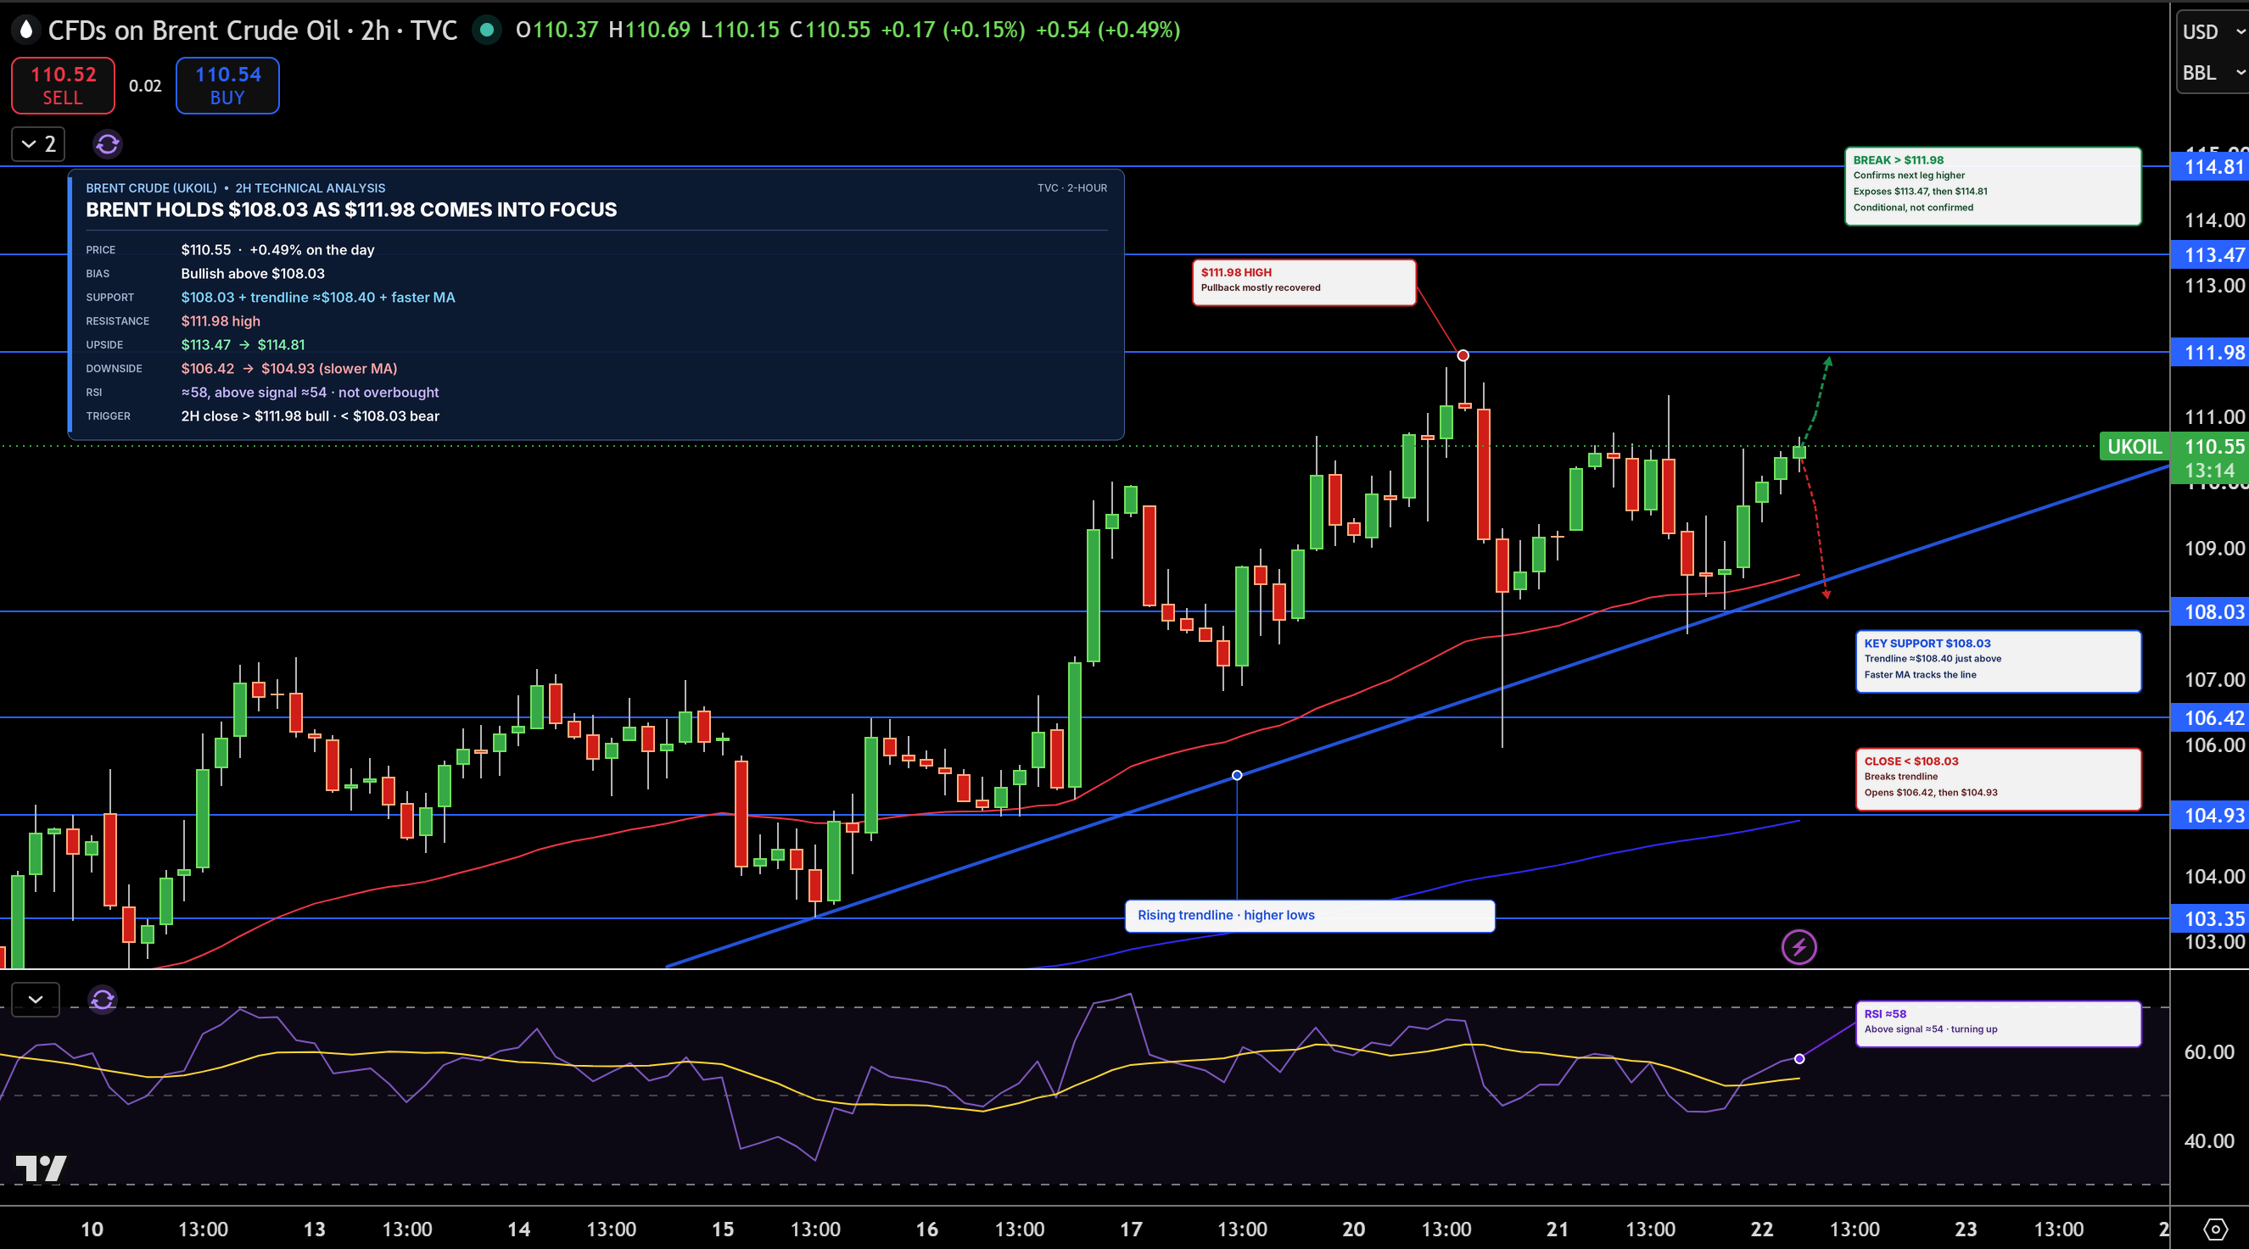The width and height of the screenshot is (2249, 1249).
Task: Collapse the indicator legend showing 2
Action: (38, 144)
